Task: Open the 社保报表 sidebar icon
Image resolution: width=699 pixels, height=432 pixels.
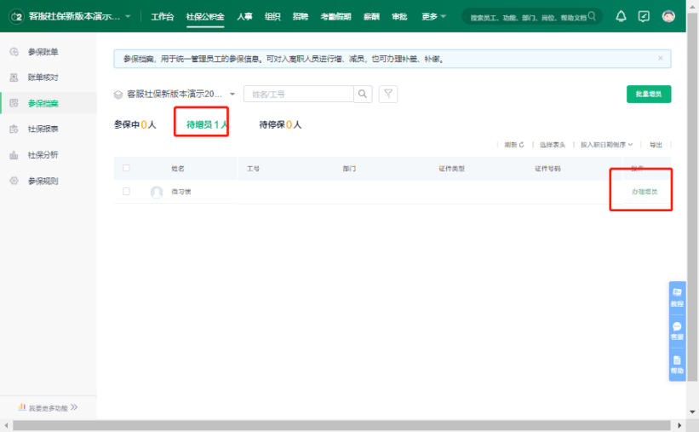Action: [14, 129]
